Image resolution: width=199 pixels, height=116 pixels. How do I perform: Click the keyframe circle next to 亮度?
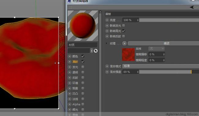point(107,20)
